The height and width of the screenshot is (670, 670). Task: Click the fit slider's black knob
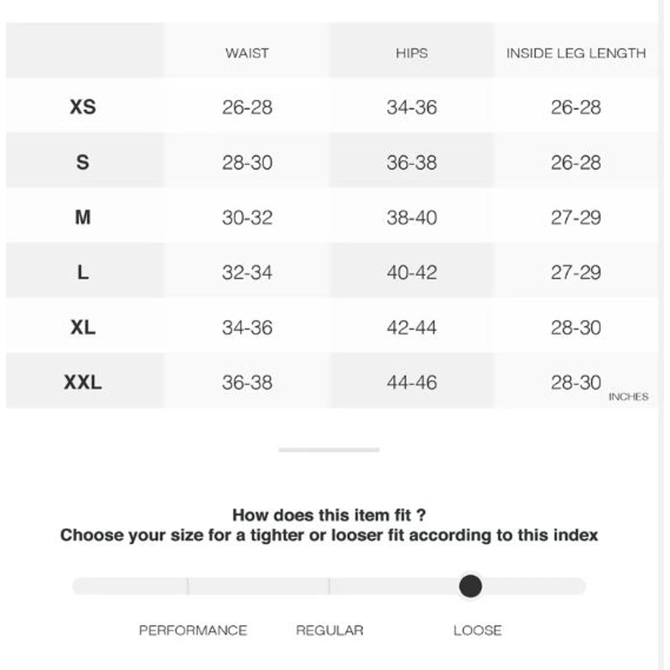click(x=470, y=586)
